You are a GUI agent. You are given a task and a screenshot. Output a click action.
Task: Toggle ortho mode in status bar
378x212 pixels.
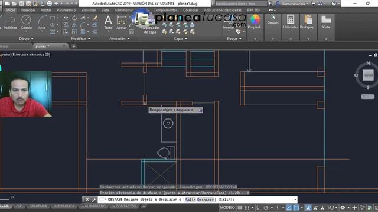[259, 207]
